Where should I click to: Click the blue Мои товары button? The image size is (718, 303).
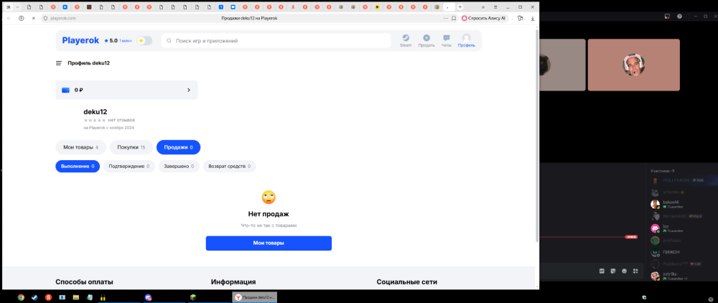(x=269, y=243)
